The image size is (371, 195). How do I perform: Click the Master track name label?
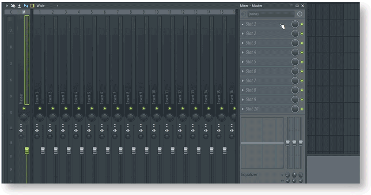(21, 99)
